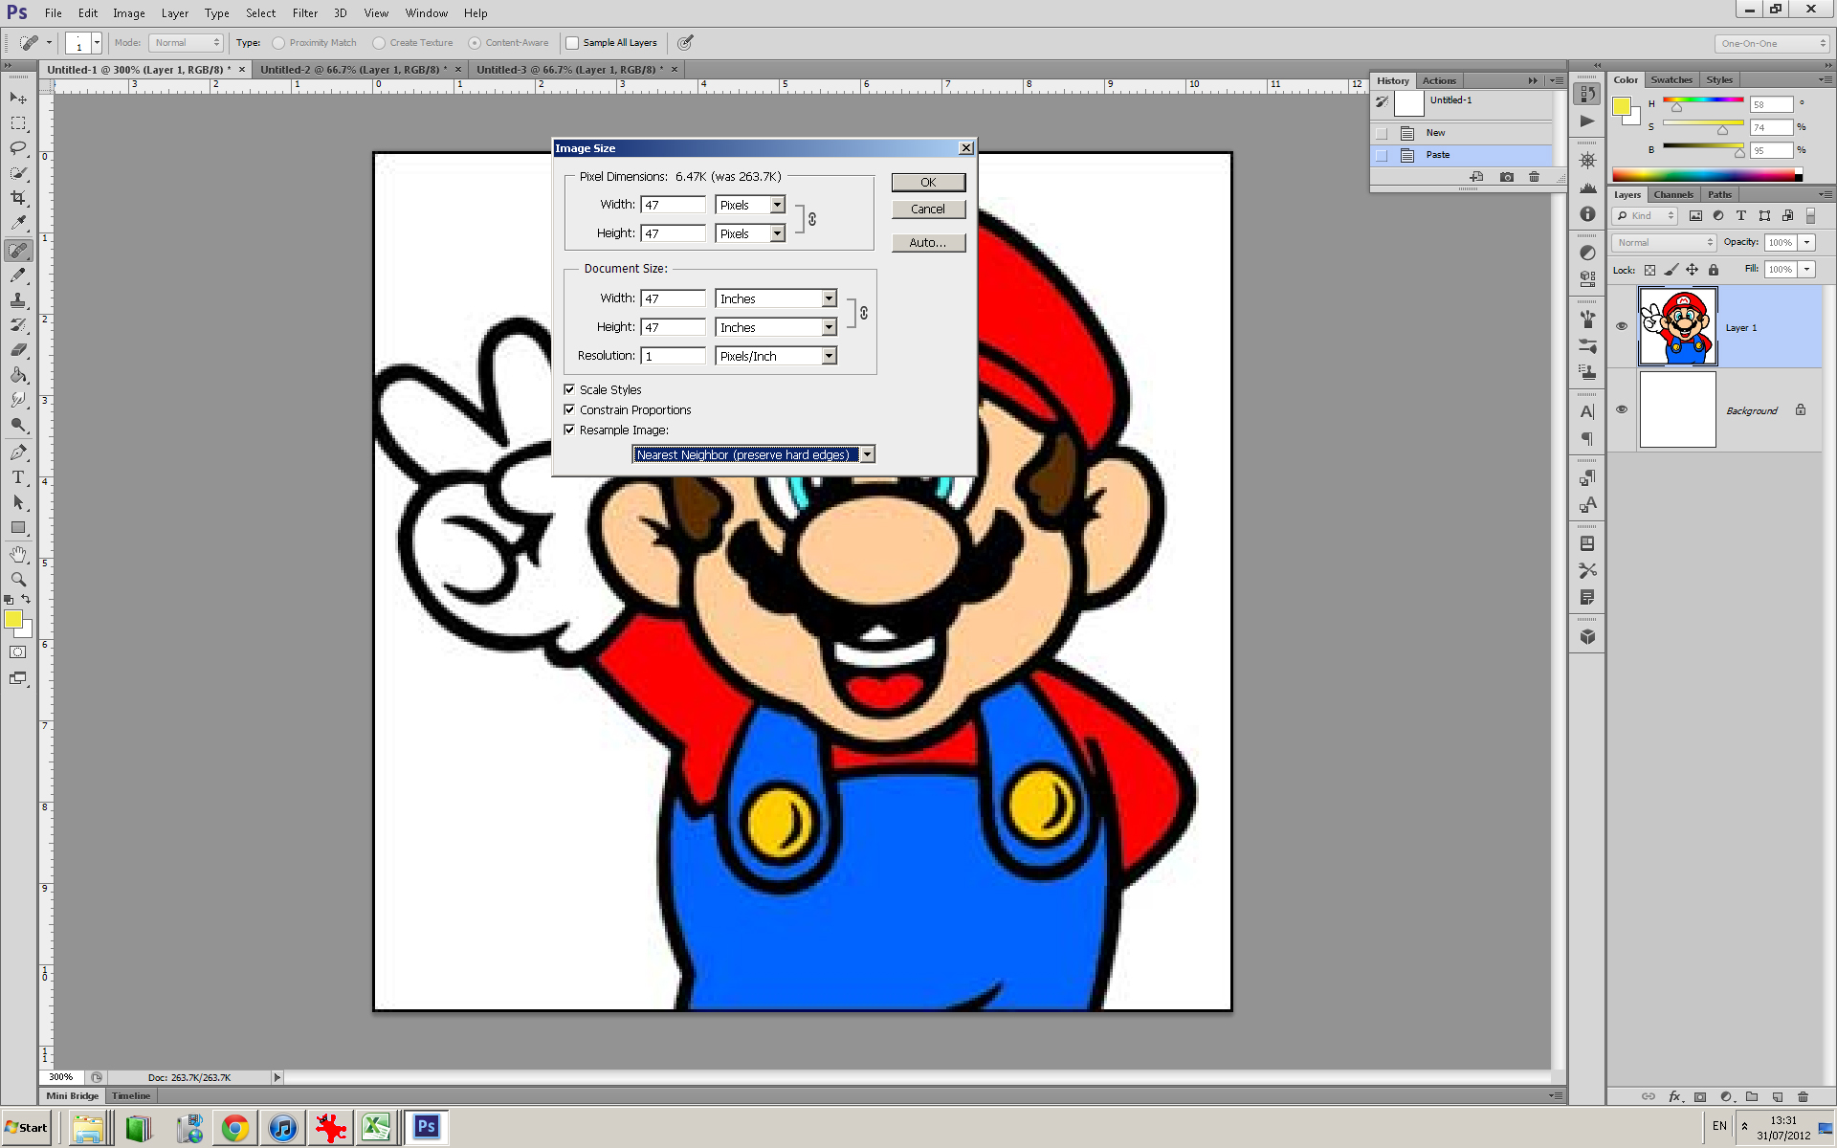Toggle Quick Mask mode icon
Image resolution: width=1837 pixels, height=1148 pixels.
18,652
